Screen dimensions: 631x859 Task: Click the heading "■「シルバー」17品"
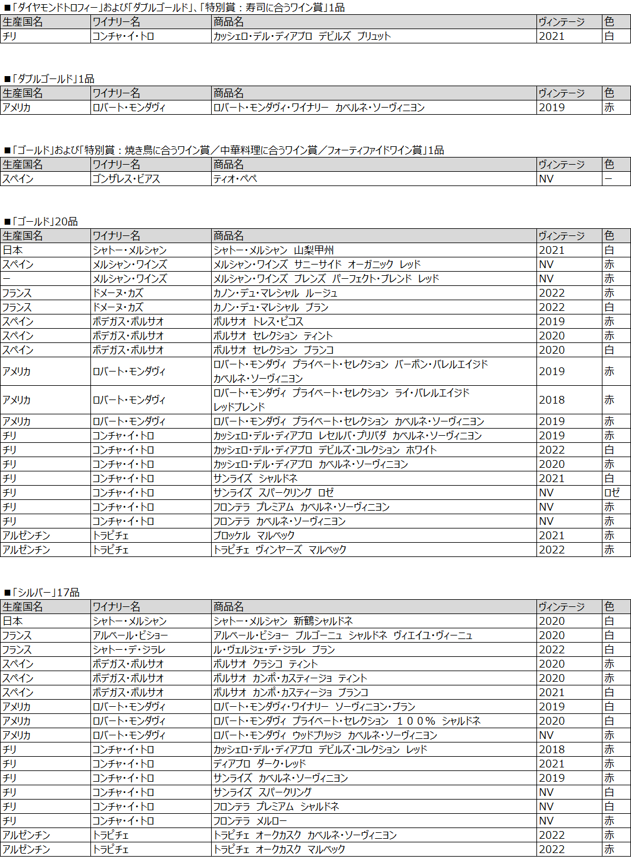coord(41,593)
